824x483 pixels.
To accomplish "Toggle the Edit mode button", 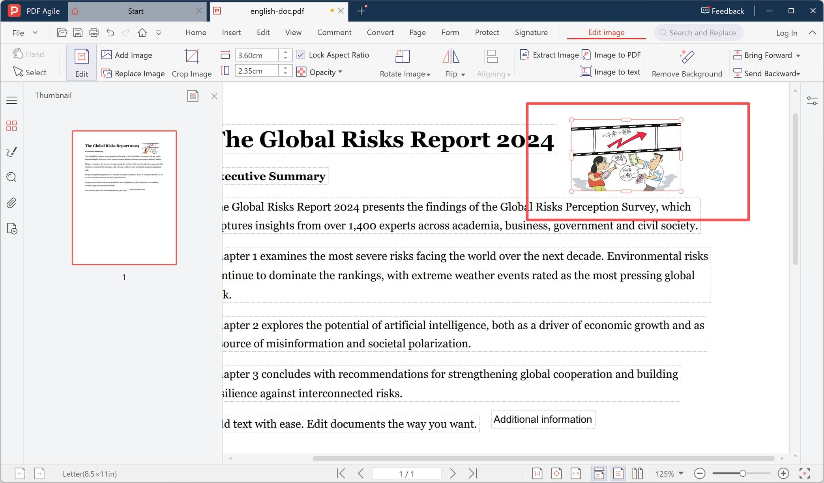I will pos(81,63).
